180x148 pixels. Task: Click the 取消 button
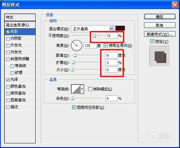point(160,25)
